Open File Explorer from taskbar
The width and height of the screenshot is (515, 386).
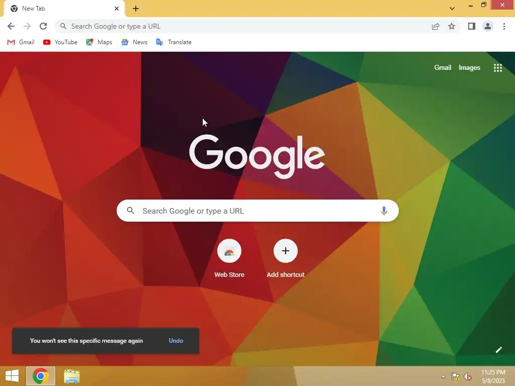[x=71, y=376]
